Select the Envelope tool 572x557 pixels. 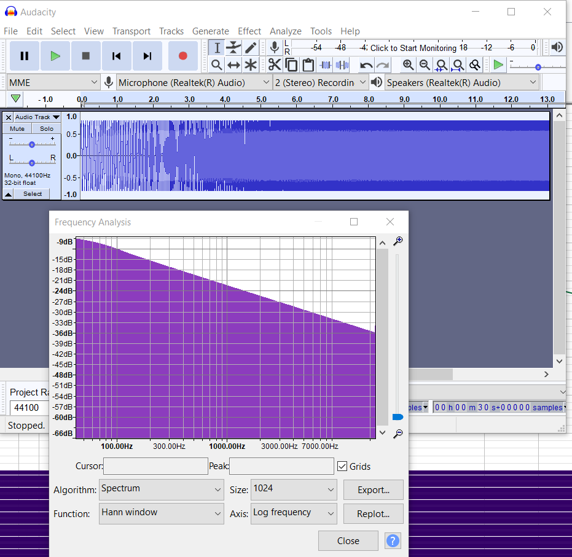(233, 48)
